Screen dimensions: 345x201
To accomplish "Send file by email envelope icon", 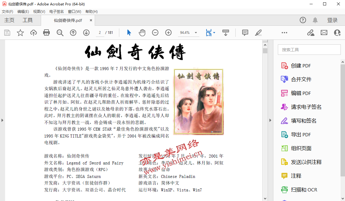I will 324,33.
